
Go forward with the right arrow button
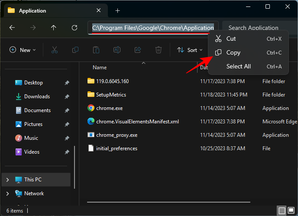(x=33, y=28)
